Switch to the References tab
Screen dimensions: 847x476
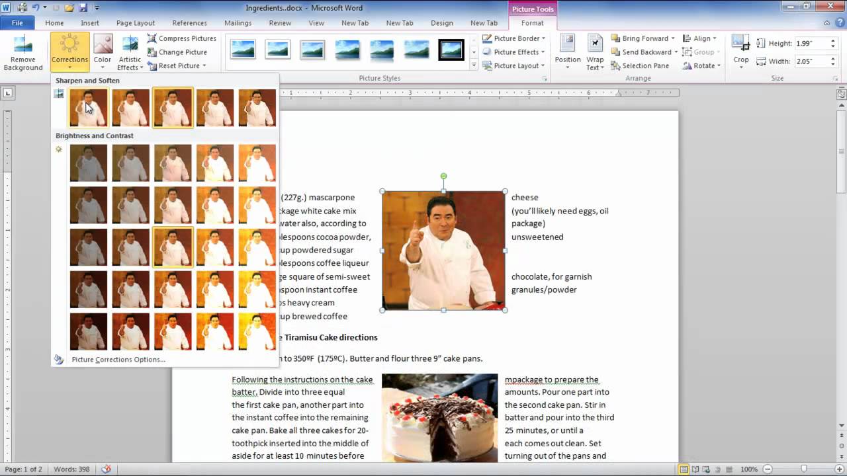coord(189,23)
